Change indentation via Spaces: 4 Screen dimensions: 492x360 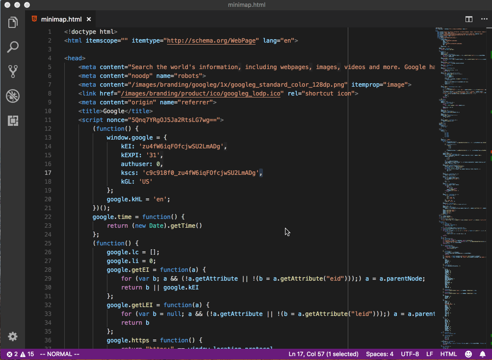tap(379, 354)
